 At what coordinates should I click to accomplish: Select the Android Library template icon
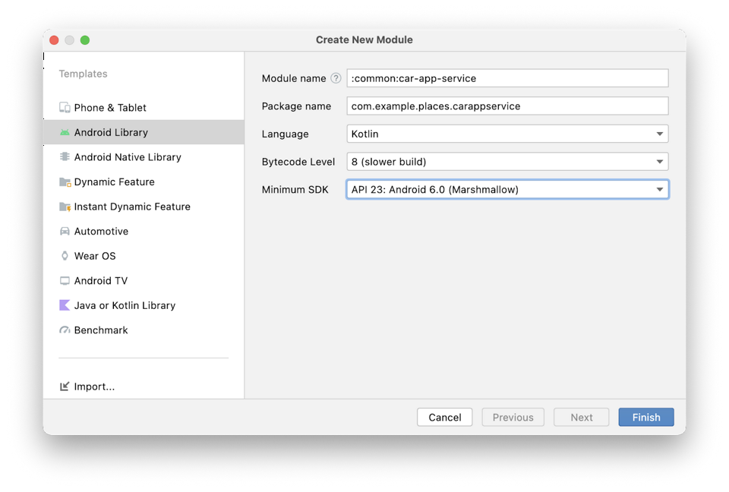65,132
